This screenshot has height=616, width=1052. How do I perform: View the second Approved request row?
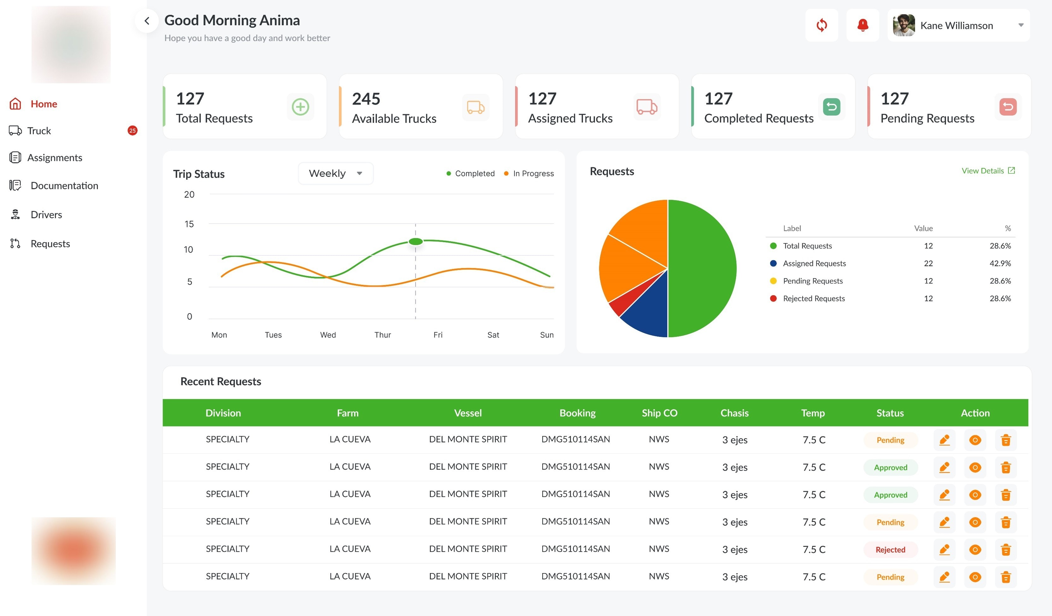(x=975, y=495)
